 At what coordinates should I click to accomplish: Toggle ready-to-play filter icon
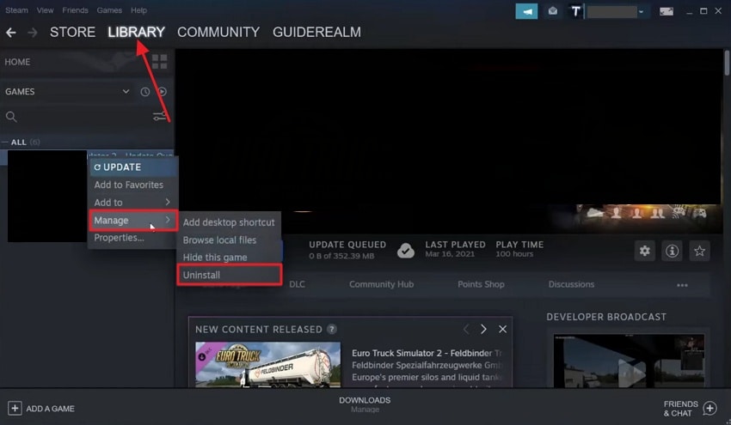tap(162, 92)
